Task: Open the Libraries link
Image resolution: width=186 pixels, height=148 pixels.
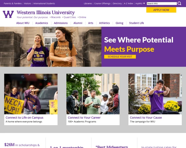Action: tap(88, 3)
